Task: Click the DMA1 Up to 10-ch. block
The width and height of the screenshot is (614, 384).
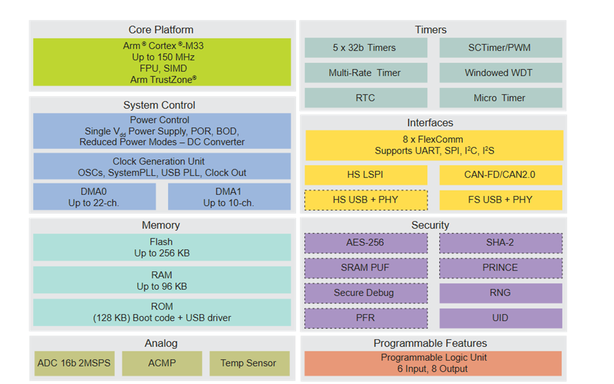Action: point(229,197)
